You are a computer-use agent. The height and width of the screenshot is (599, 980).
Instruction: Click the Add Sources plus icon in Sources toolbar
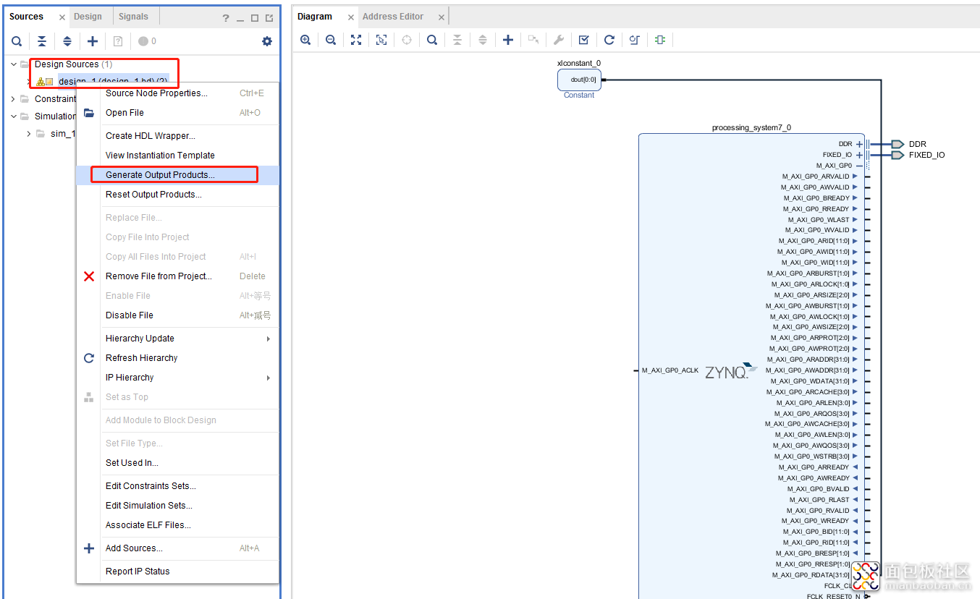coord(93,41)
